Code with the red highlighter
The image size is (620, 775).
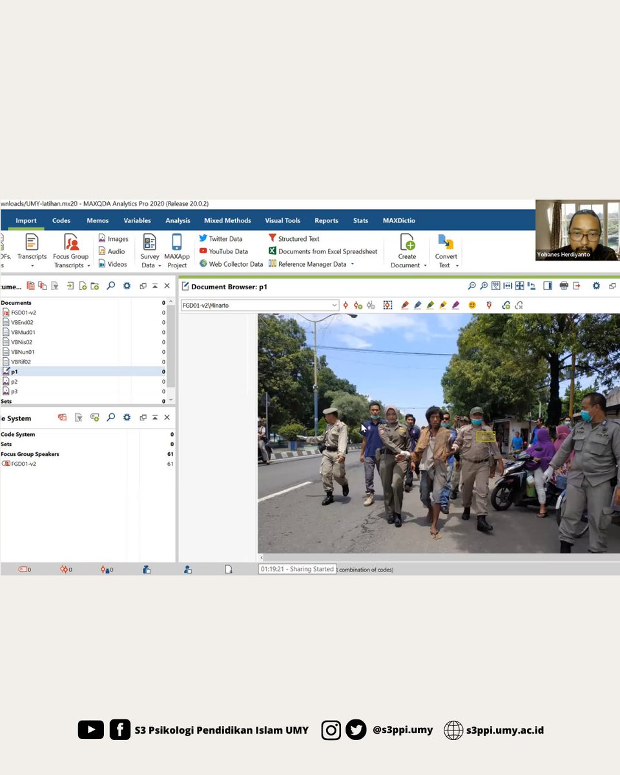[x=405, y=305]
